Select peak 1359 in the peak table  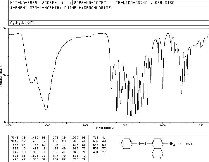pyautogui.click(x=38, y=152)
